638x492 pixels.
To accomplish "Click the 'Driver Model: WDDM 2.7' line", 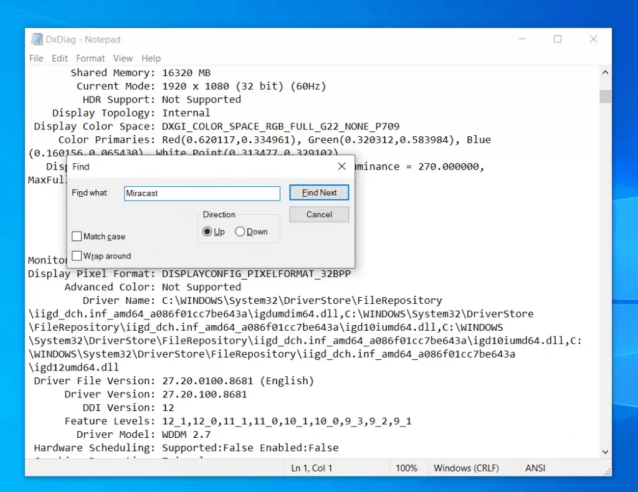I will click(x=144, y=435).
